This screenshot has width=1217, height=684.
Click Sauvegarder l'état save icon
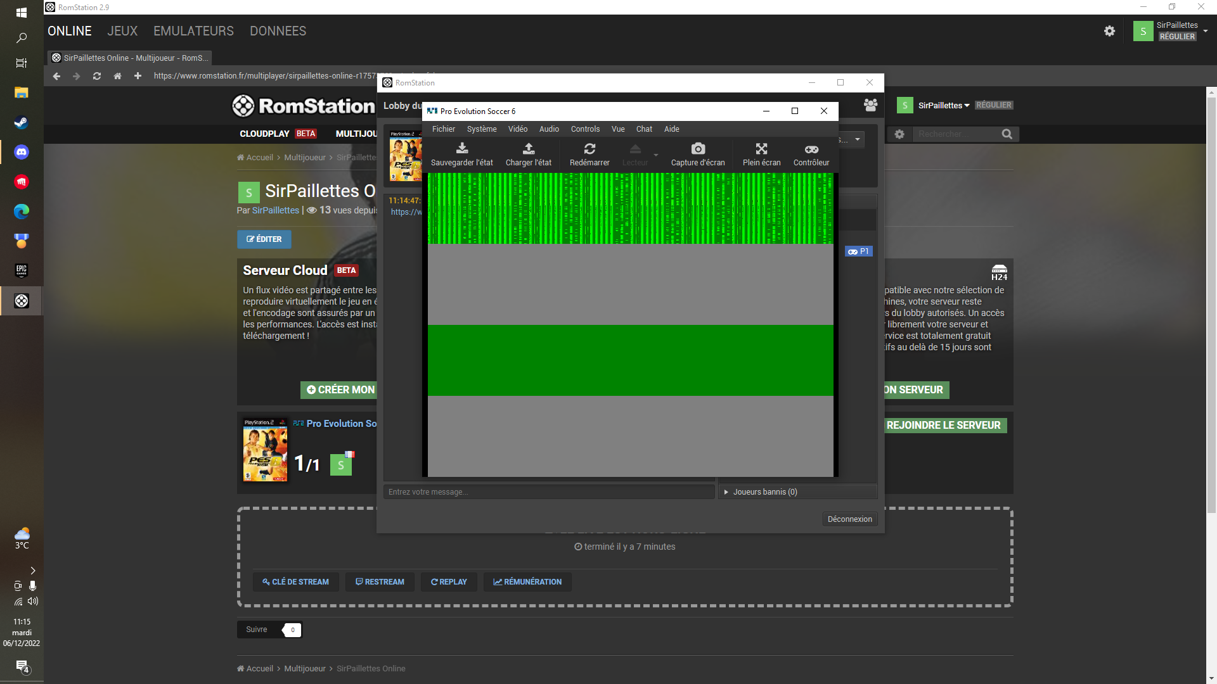(462, 149)
